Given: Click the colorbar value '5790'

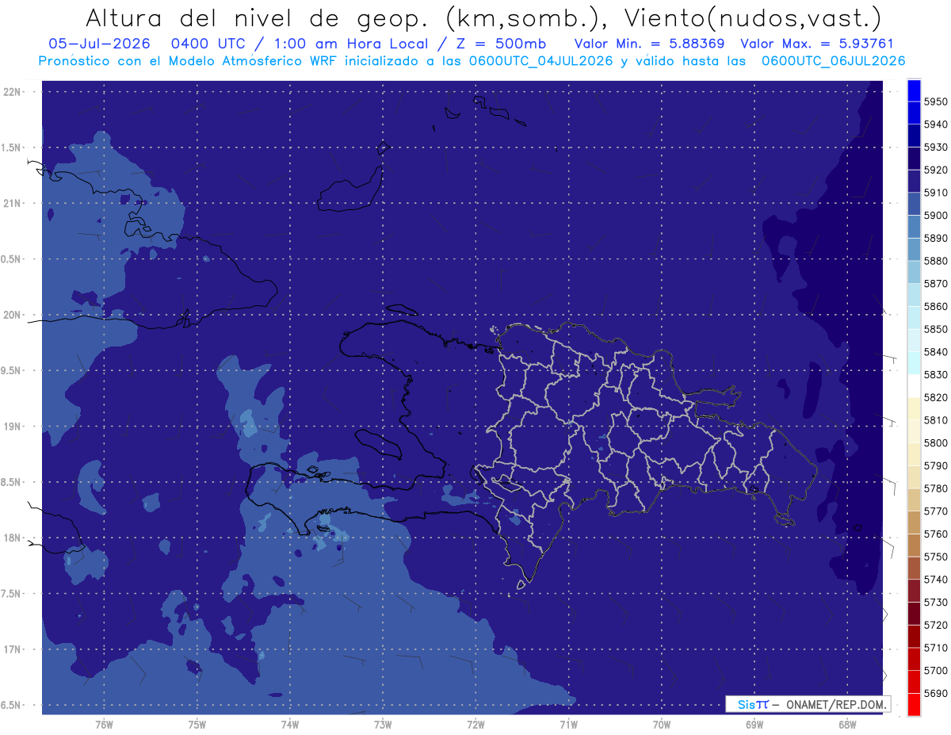Looking at the screenshot, I should [x=935, y=465].
